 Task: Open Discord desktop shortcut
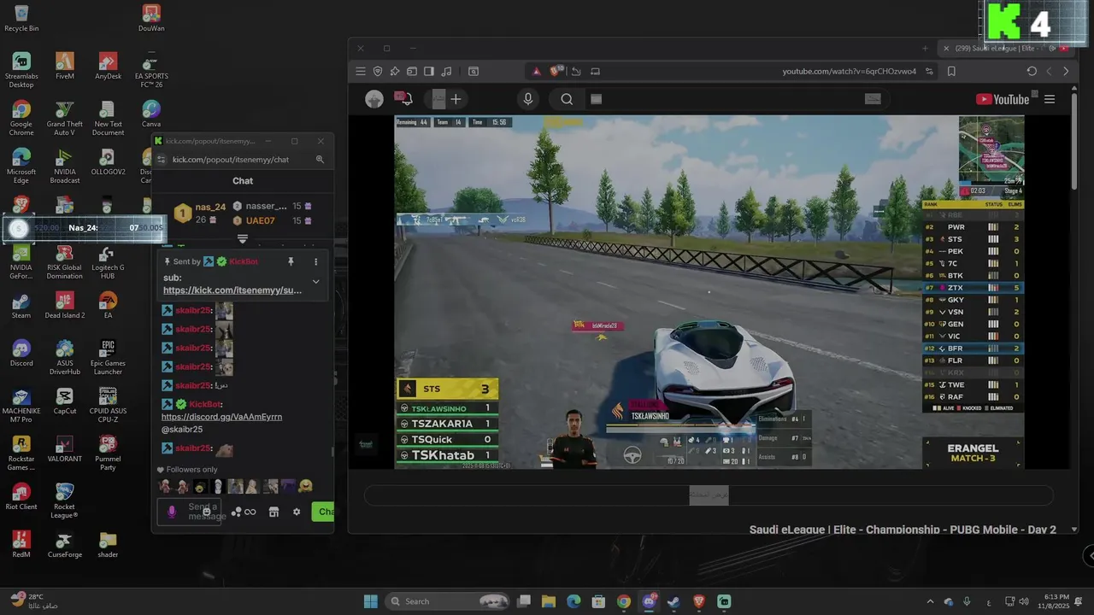tap(21, 354)
